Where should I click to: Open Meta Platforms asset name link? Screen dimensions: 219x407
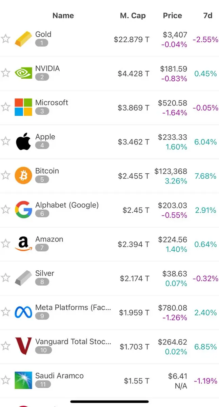tap(73, 307)
